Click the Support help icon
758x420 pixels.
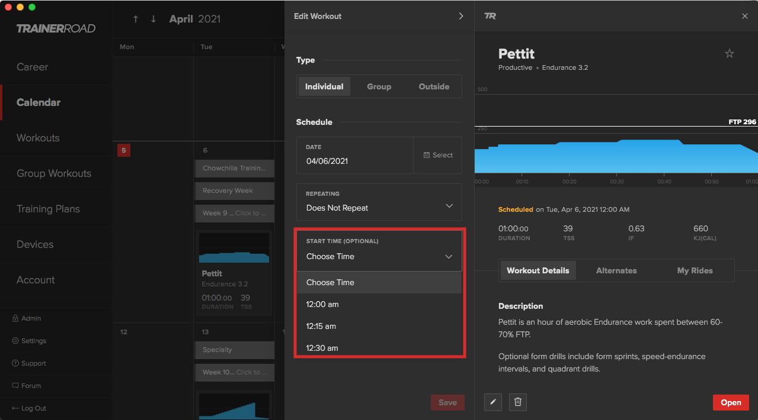click(15, 363)
